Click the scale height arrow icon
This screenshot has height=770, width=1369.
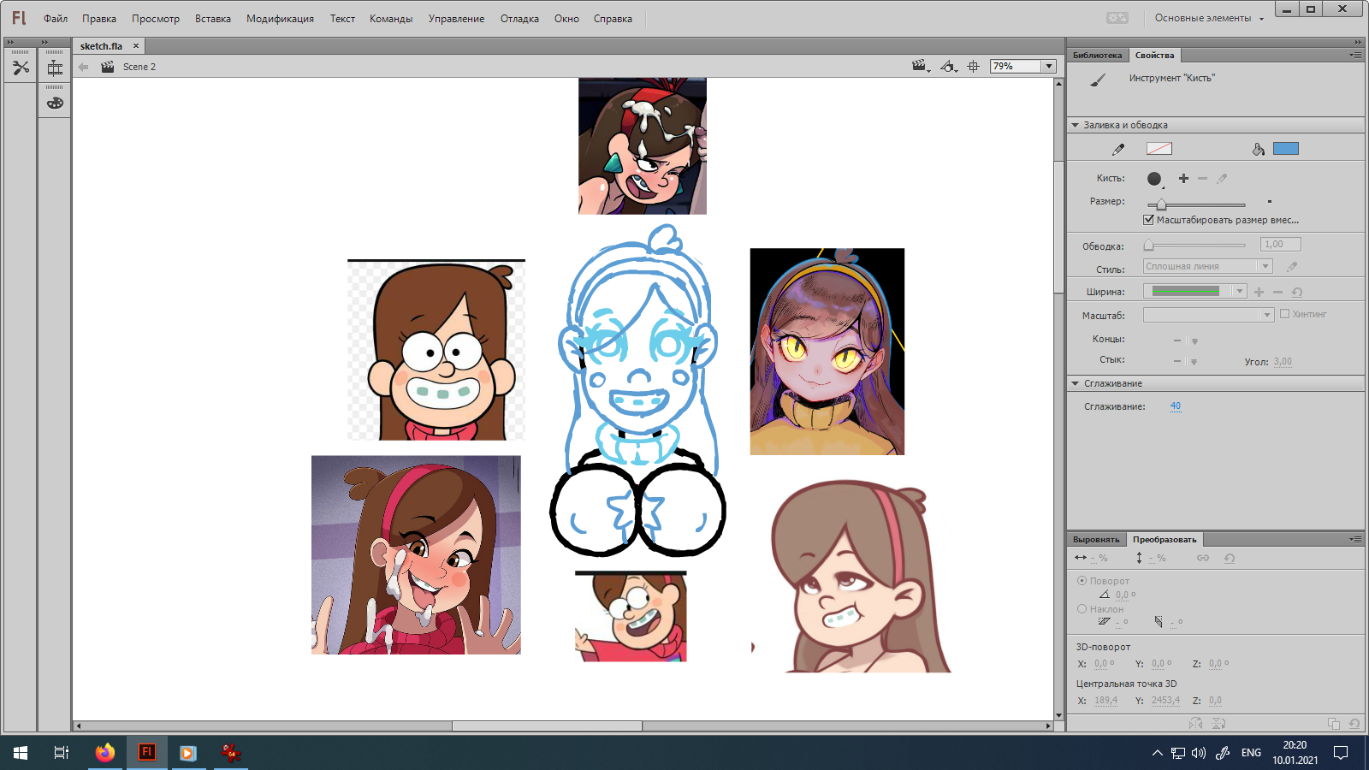(x=1139, y=558)
